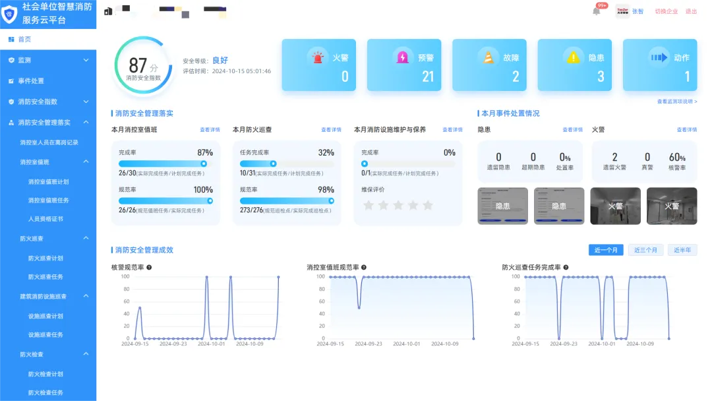This screenshot has height=401, width=712.
Task: Open the first 火警 camera thumbnail
Action: pyautogui.click(x=615, y=206)
